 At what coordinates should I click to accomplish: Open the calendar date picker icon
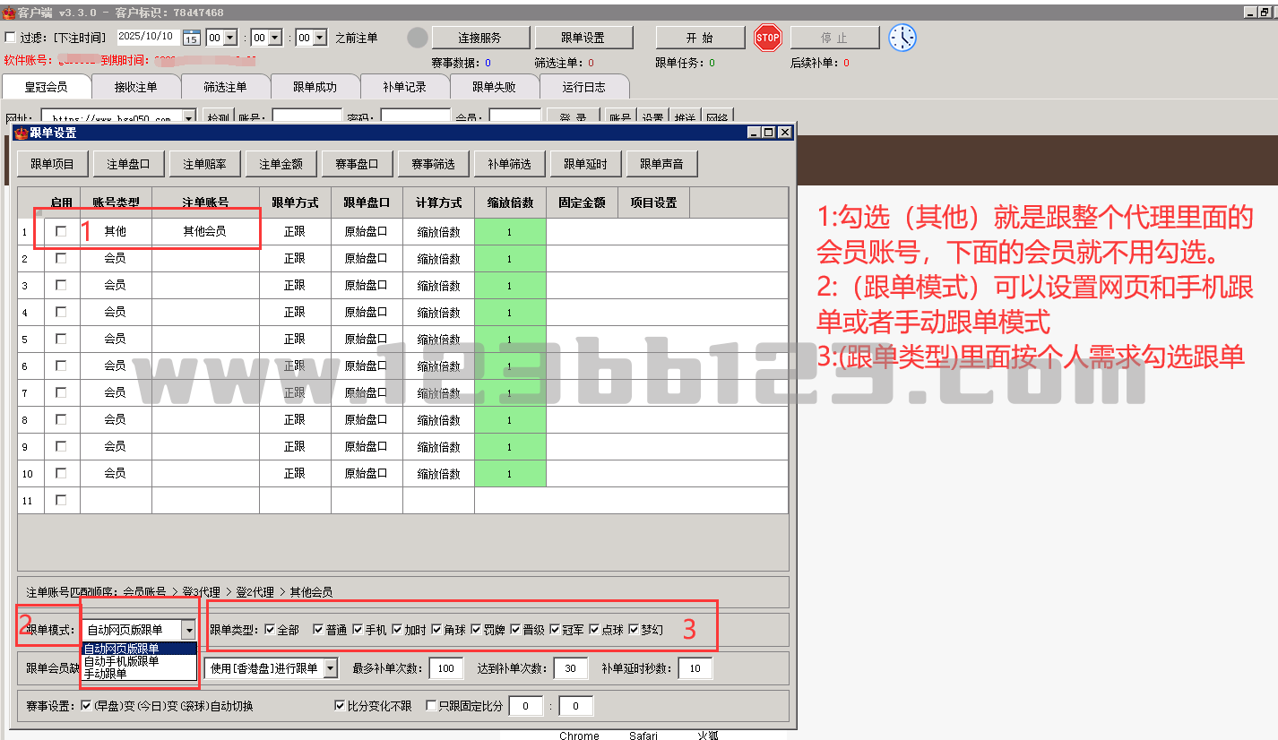click(192, 38)
